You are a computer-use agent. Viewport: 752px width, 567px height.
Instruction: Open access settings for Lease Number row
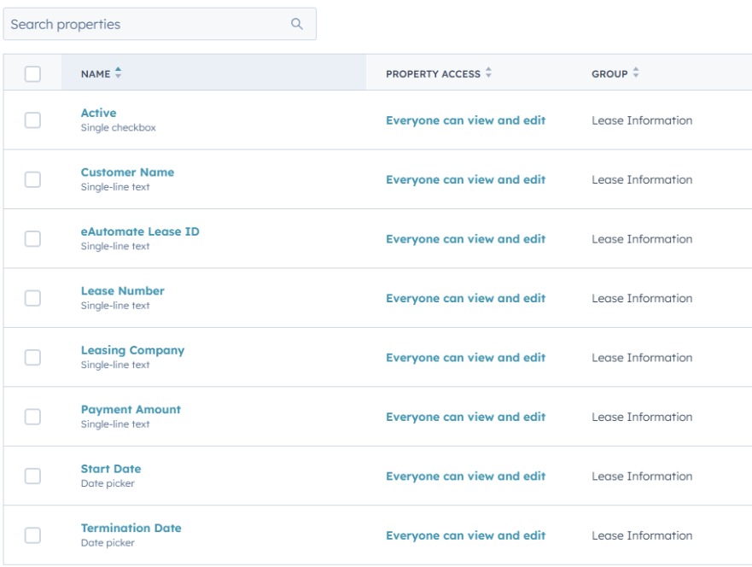[466, 298]
